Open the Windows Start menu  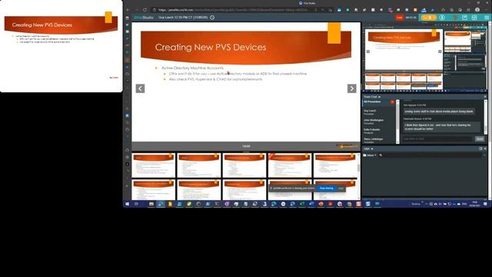tap(127, 204)
